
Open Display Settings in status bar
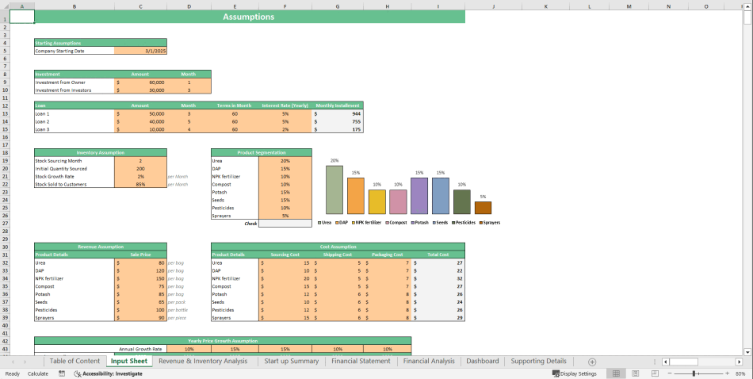(575, 373)
